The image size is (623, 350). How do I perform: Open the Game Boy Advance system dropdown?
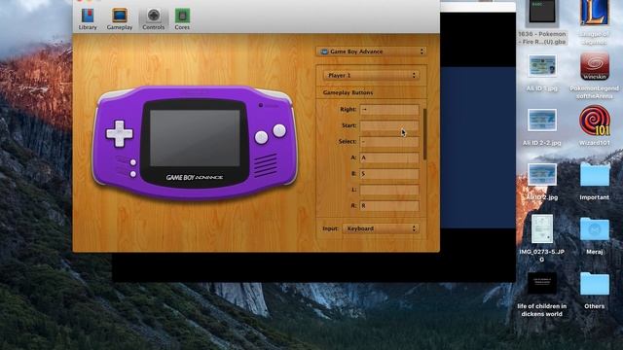point(371,52)
